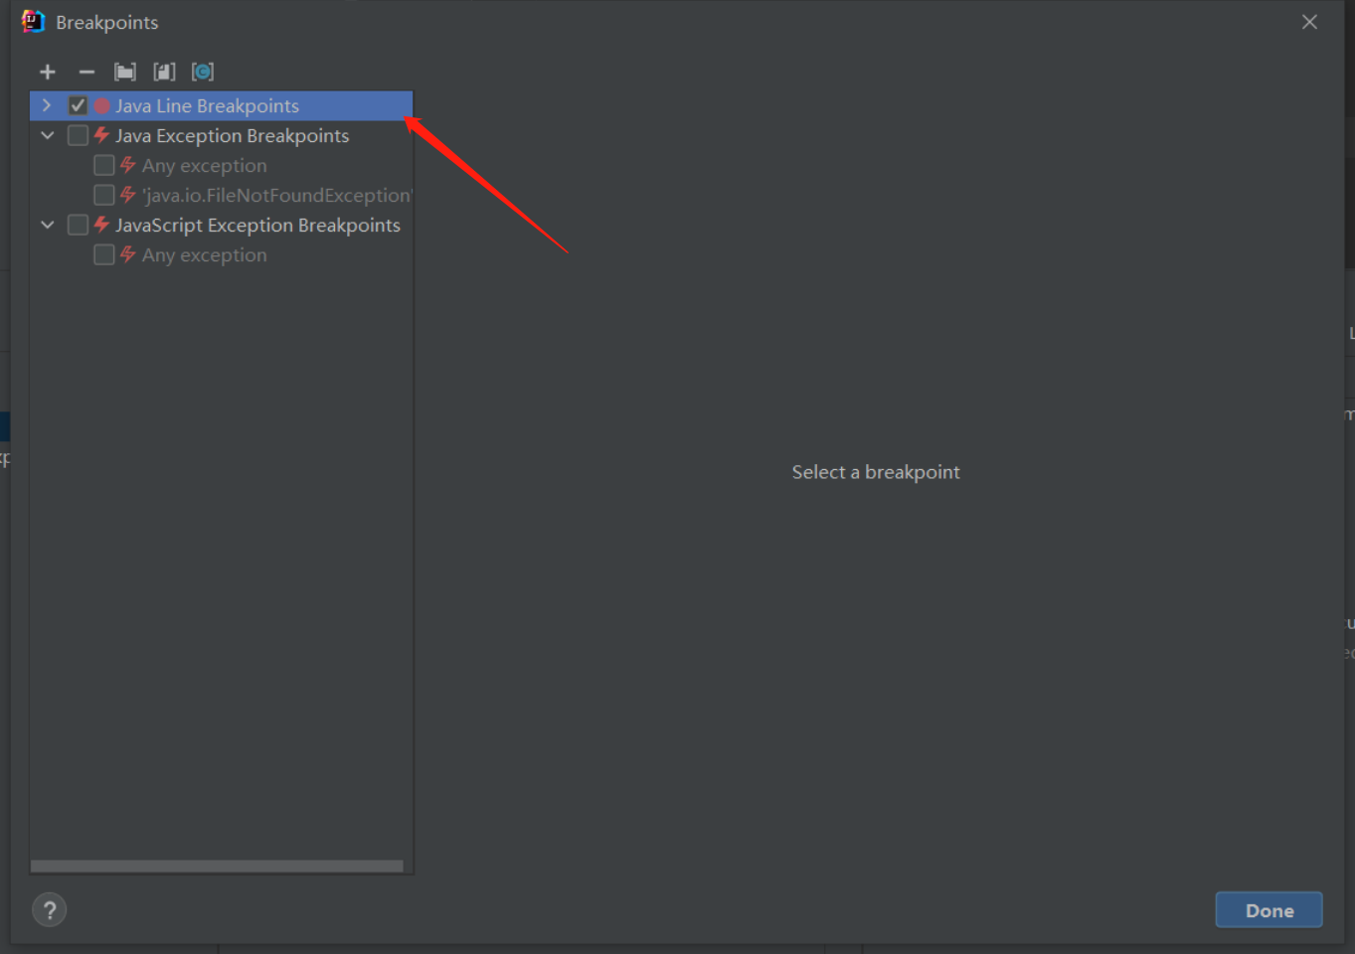Image resolution: width=1355 pixels, height=954 pixels.
Task: Close the Breakpoints dialog
Action: coord(1309,22)
